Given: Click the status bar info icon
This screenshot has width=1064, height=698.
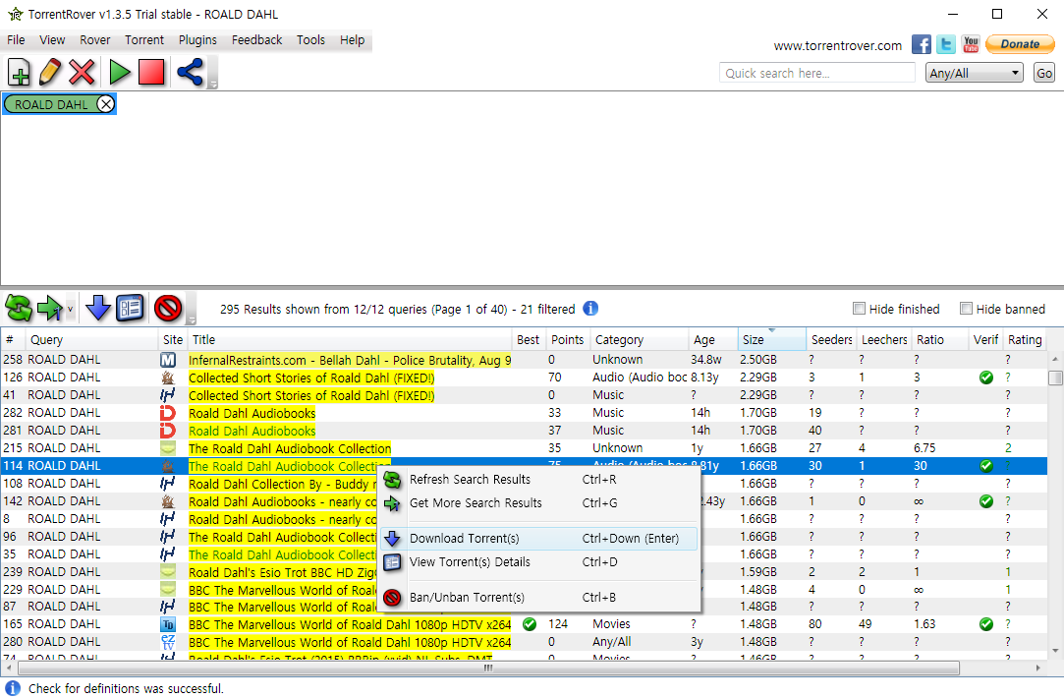Looking at the screenshot, I should (x=12, y=688).
